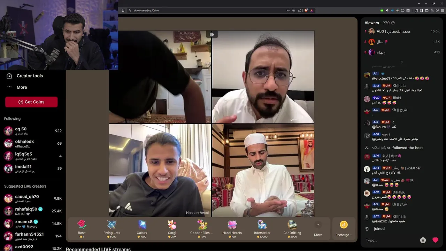Send a Corgi gift
The image size is (446, 251).
pyautogui.click(x=172, y=229)
